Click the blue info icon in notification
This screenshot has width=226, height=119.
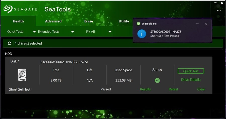click(x=142, y=34)
